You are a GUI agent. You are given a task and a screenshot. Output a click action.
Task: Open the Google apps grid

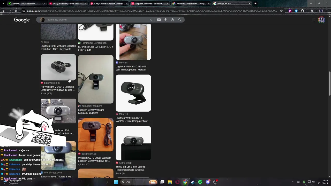(x=314, y=20)
